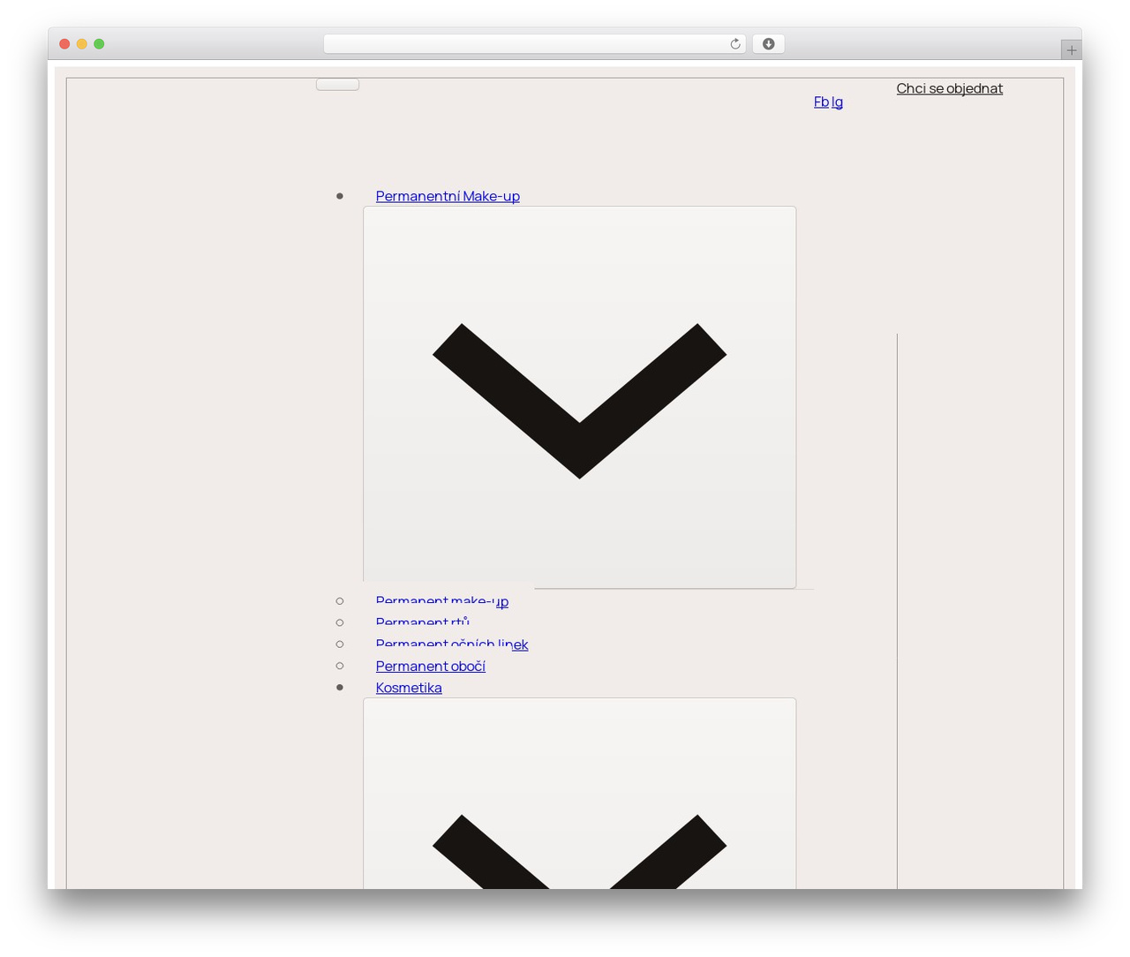1130x957 pixels.
Task: Expand the chevron under Permanentní Make-up
Action: click(579, 397)
